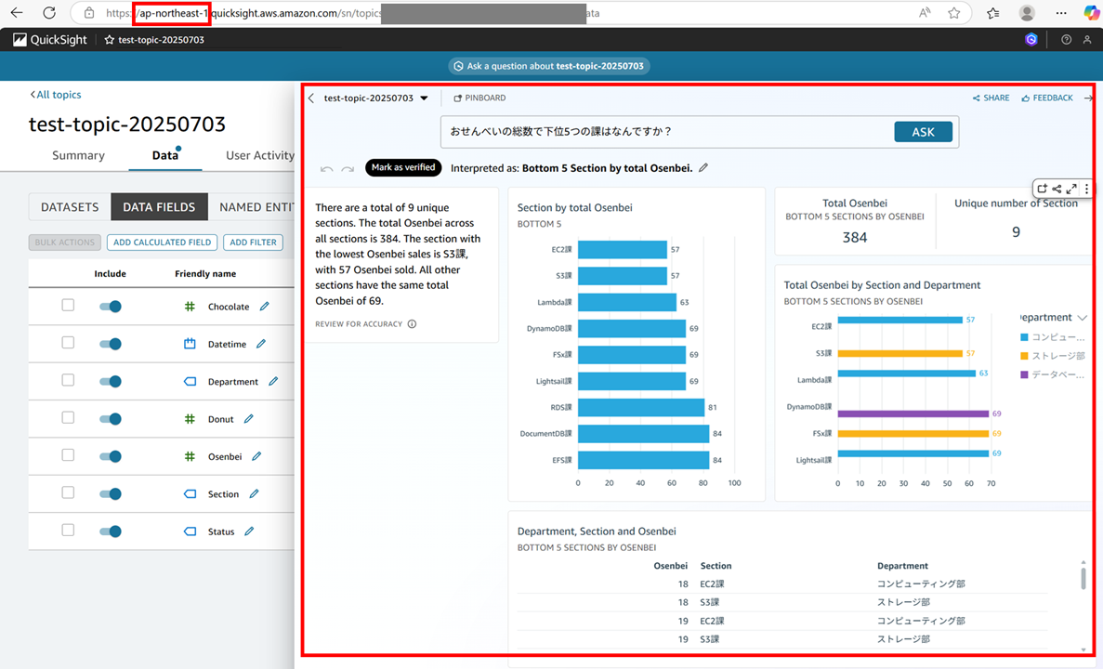This screenshot has width=1103, height=669.
Task: Select the DATASETS tab
Action: click(70, 207)
